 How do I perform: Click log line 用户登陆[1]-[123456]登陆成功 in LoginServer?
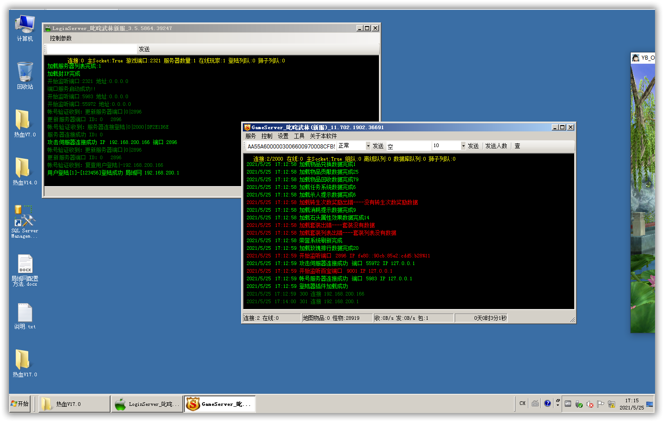pyautogui.click(x=113, y=173)
